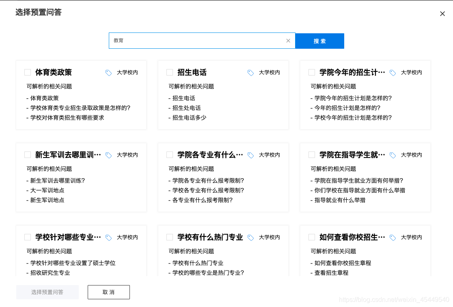This screenshot has width=453, height=307.
Task: Enable the 学院各专业有什么… checkbox
Action: point(170,155)
